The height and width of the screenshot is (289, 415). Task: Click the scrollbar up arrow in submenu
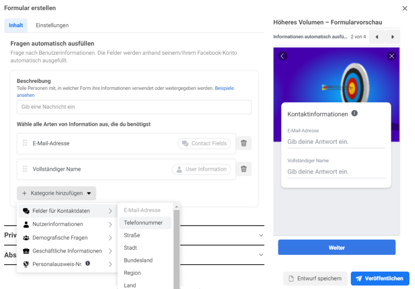pyautogui.click(x=177, y=207)
